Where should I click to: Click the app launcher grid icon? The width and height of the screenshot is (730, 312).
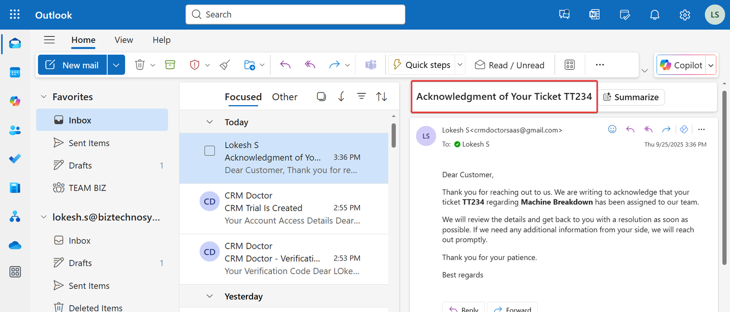(15, 15)
